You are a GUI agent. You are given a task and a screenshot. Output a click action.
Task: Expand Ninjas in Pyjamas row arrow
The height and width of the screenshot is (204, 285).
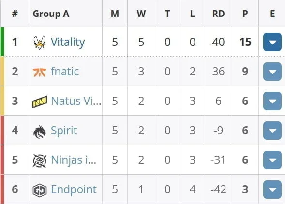(x=272, y=160)
